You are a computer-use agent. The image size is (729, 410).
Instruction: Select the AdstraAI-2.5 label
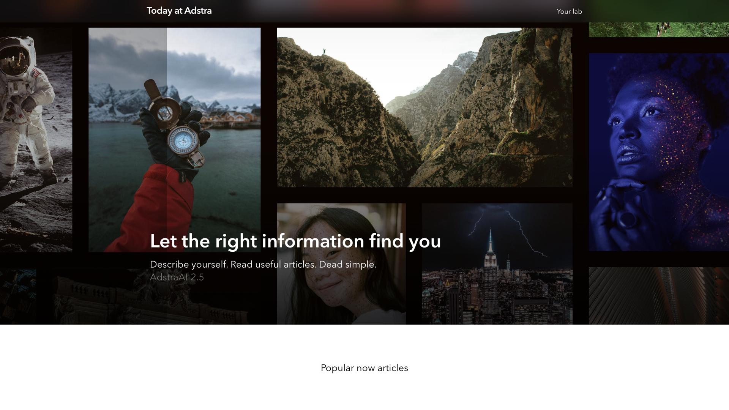177,277
